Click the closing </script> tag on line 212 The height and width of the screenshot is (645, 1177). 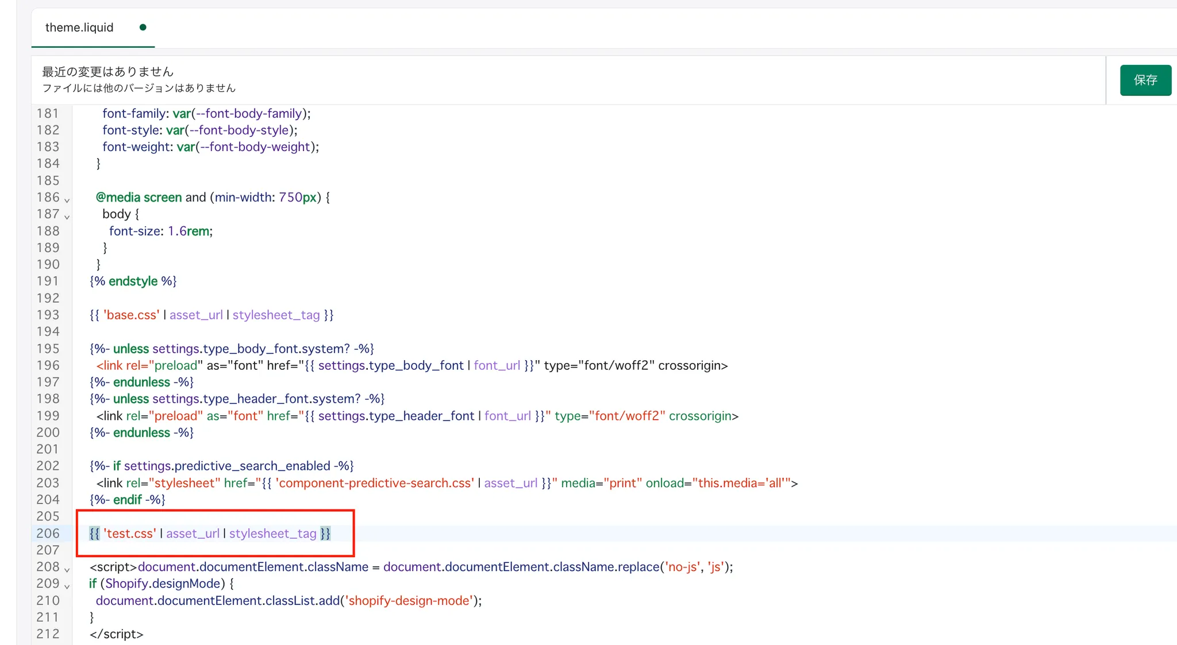pyautogui.click(x=116, y=634)
